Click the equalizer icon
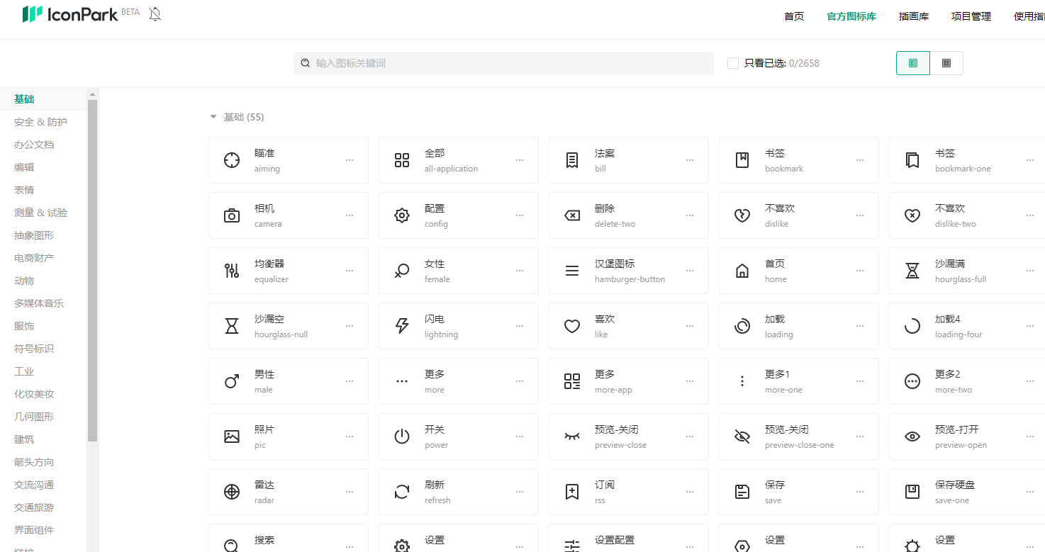The image size is (1045, 552). pyautogui.click(x=232, y=271)
